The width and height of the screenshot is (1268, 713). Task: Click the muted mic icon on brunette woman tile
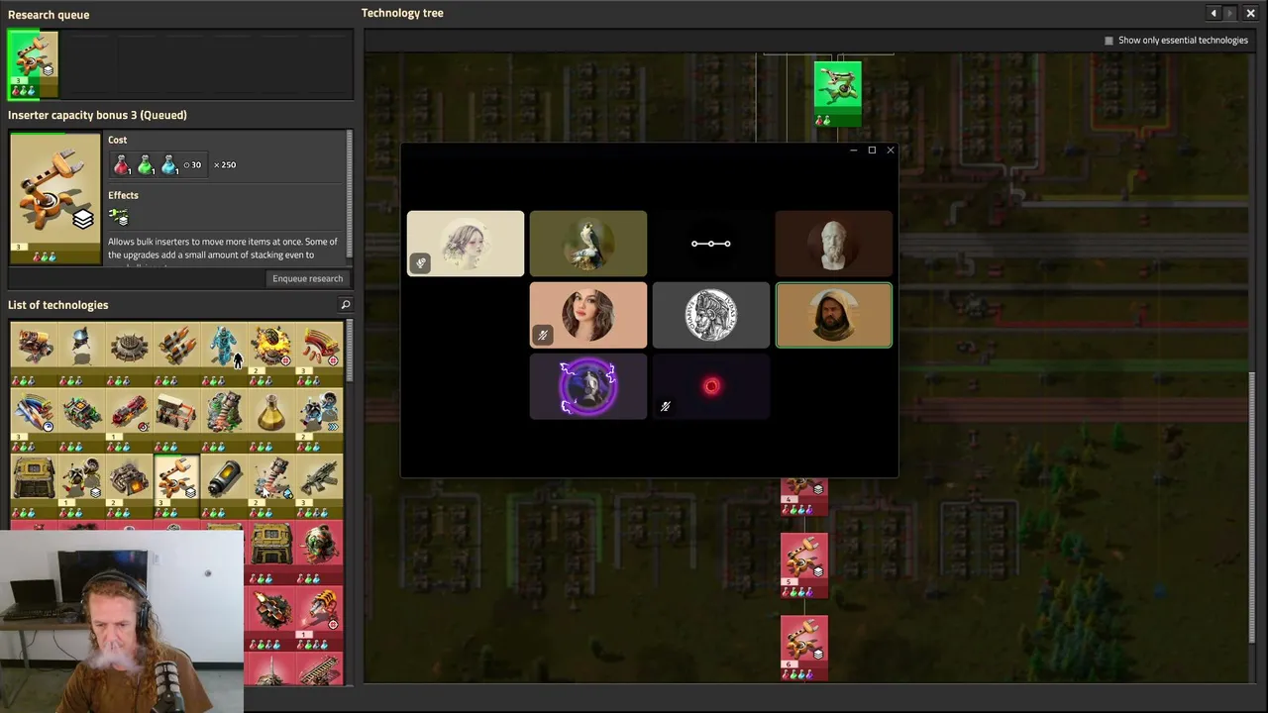[543, 335]
